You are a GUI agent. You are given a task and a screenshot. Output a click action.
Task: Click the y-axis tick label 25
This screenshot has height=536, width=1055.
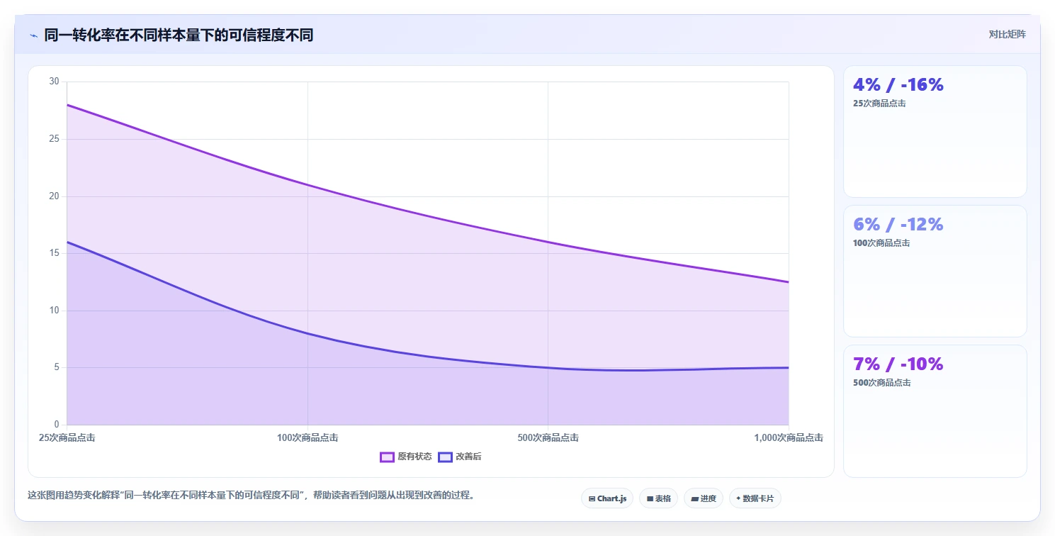(x=55, y=139)
